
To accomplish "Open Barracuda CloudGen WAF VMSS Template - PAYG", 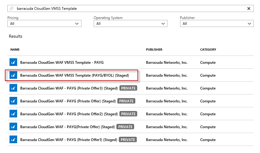I will pyautogui.click(x=62, y=63).
